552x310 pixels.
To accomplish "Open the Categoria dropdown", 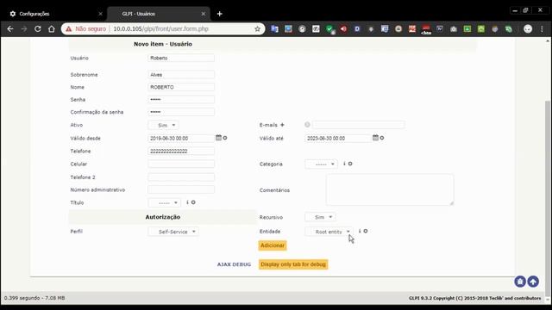I will (x=321, y=164).
